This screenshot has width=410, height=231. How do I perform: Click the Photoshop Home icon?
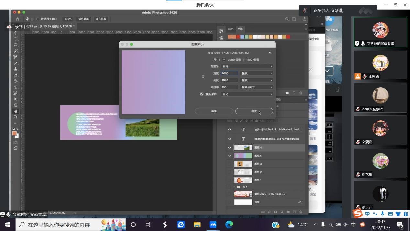pyautogui.click(x=17, y=19)
